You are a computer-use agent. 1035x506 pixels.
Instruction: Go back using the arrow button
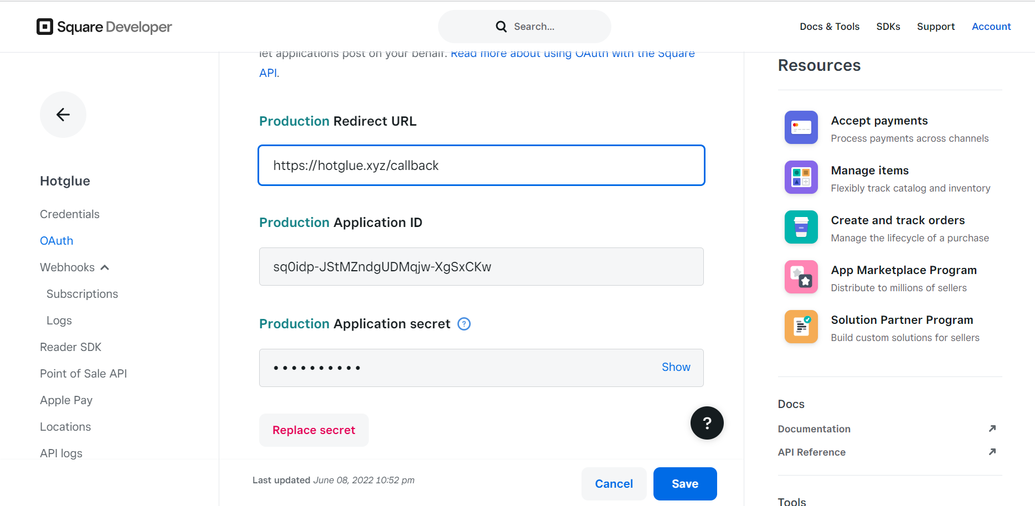[63, 115]
